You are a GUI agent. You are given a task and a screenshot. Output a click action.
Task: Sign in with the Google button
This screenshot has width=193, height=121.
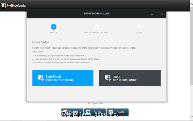click(95, 112)
